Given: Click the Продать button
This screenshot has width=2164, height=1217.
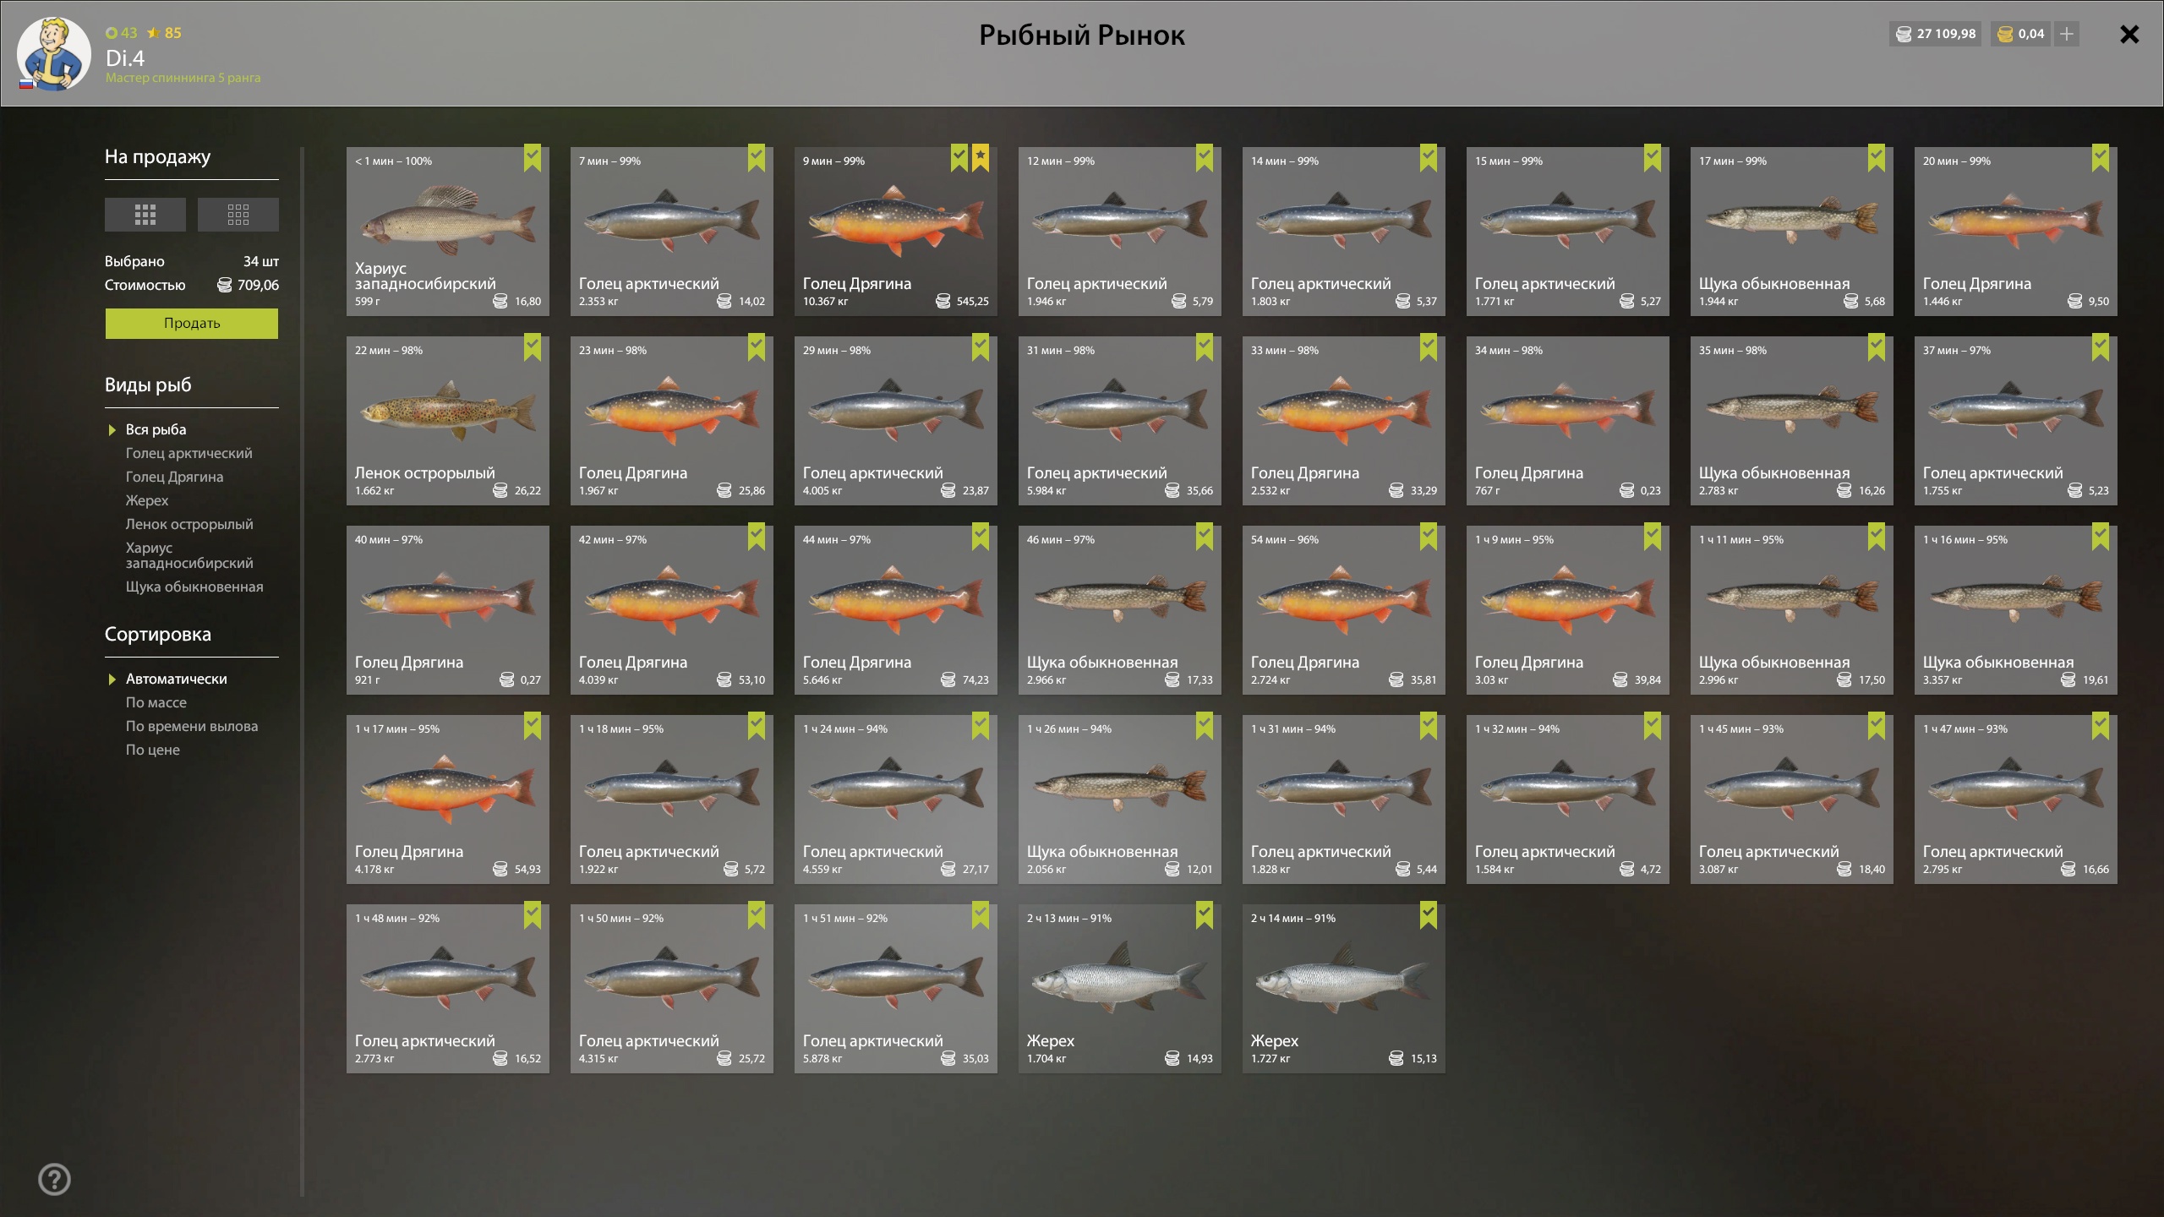Looking at the screenshot, I should [192, 324].
